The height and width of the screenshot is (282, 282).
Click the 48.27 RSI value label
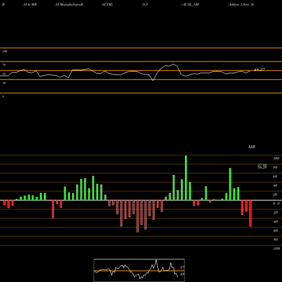(x=259, y=70)
